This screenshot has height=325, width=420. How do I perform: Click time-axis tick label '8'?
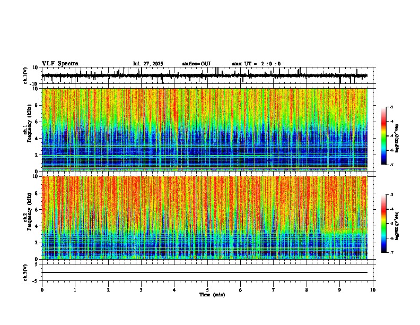[x=307, y=290]
